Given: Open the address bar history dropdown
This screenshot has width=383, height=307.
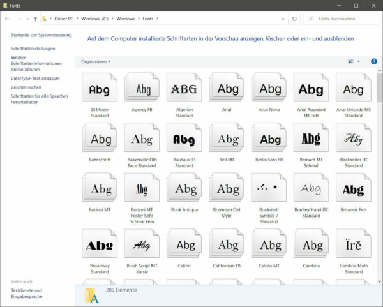Looking at the screenshot, I should pos(283,19).
